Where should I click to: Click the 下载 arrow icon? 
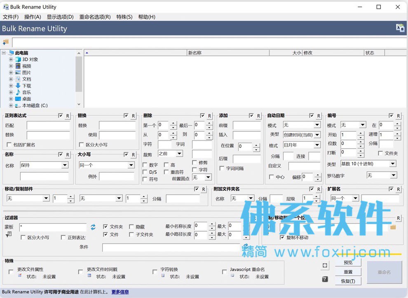[18, 86]
